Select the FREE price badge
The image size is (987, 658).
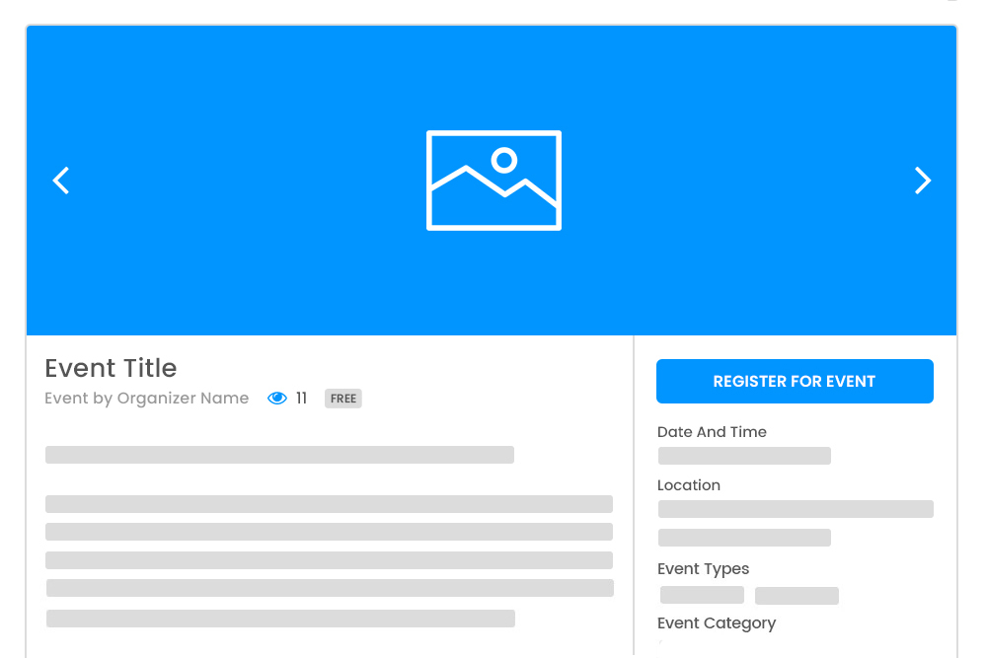pyautogui.click(x=343, y=399)
